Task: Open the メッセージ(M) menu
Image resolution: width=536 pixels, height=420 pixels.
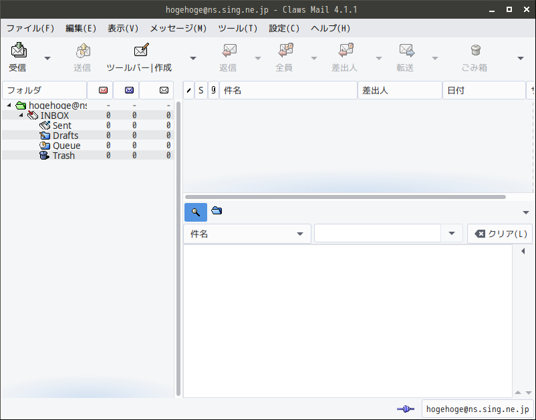Action: pos(178,28)
